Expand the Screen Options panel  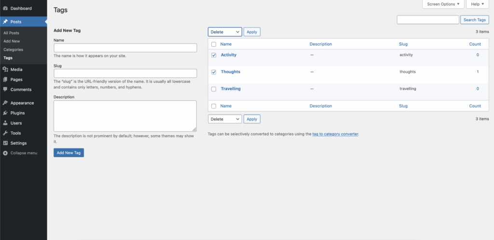click(443, 4)
